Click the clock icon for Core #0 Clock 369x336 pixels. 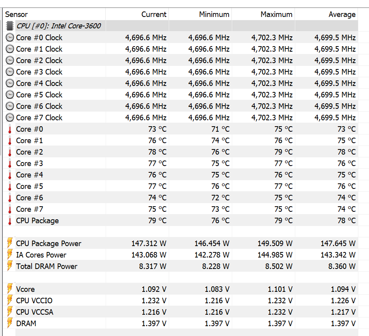(x=10, y=37)
